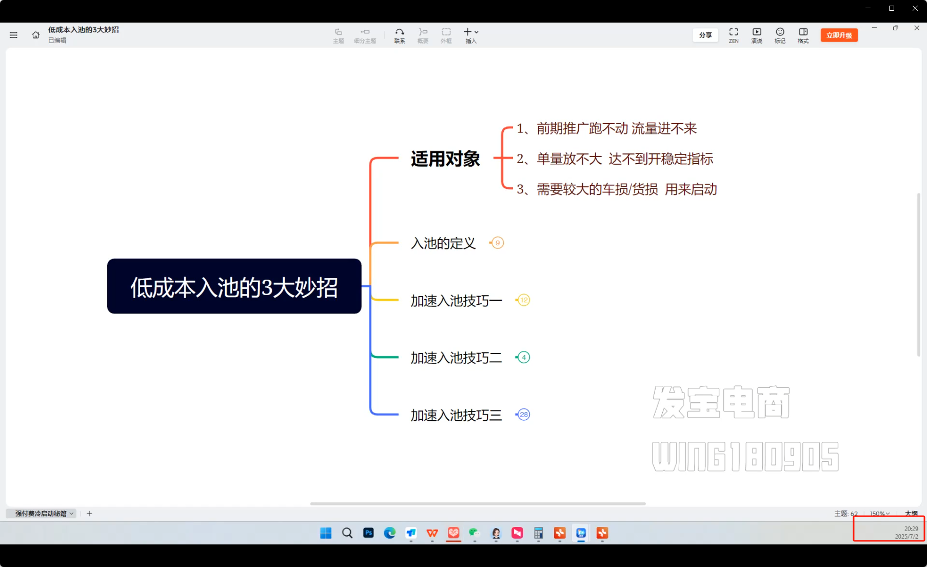Select the 强付费冷启动秘籍 sheet tab
The height and width of the screenshot is (567, 927).
click(41, 513)
